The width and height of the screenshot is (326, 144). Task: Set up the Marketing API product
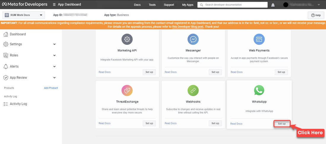pos(149,72)
